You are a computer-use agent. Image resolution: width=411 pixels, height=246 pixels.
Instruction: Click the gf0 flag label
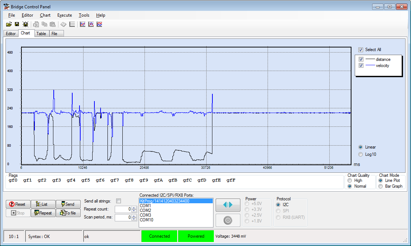click(x=13, y=180)
